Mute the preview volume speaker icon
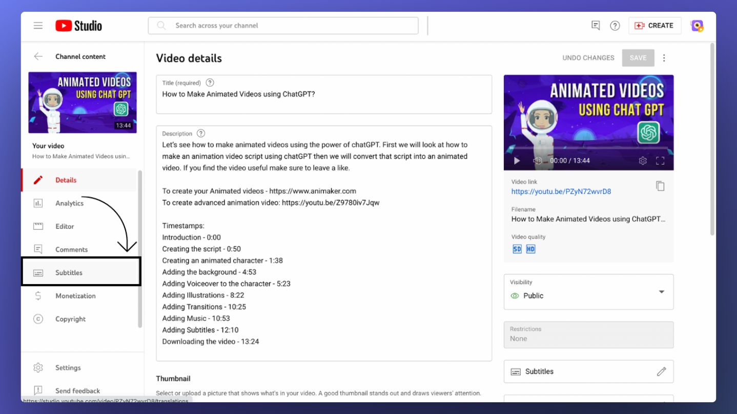The height and width of the screenshot is (414, 737). point(537,161)
